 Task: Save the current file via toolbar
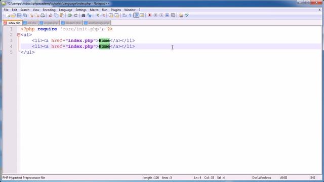(x=19, y=16)
